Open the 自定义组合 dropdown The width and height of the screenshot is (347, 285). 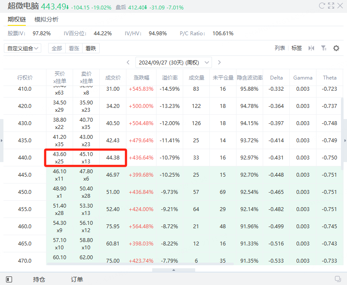point(22,48)
